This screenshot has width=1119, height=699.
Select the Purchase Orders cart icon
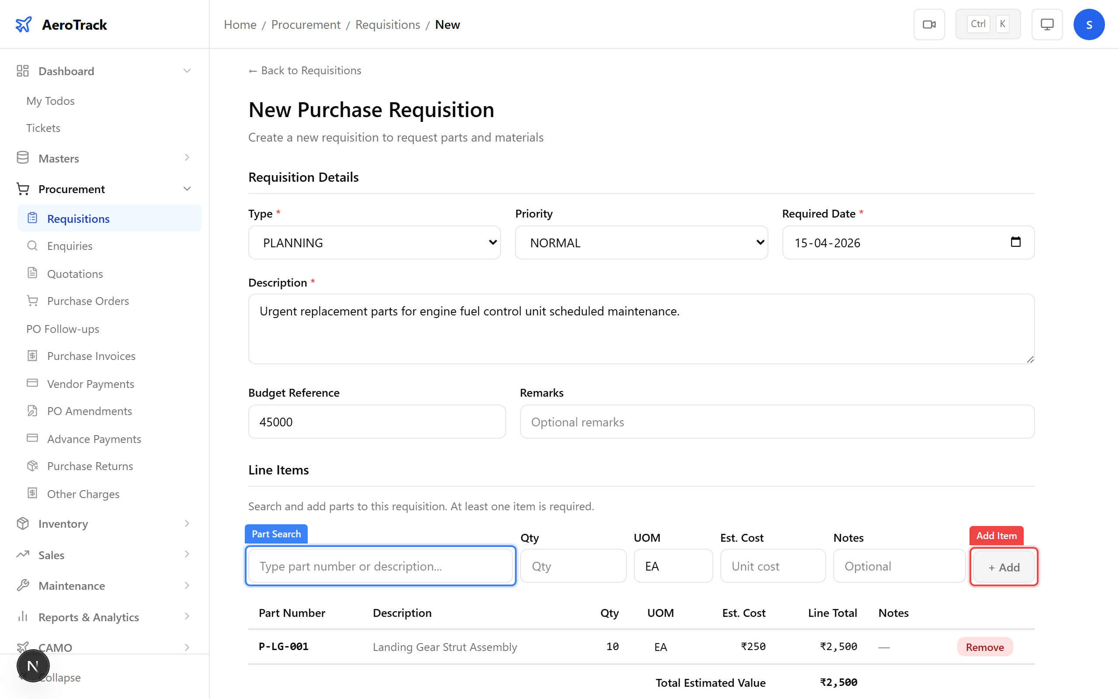tap(32, 301)
